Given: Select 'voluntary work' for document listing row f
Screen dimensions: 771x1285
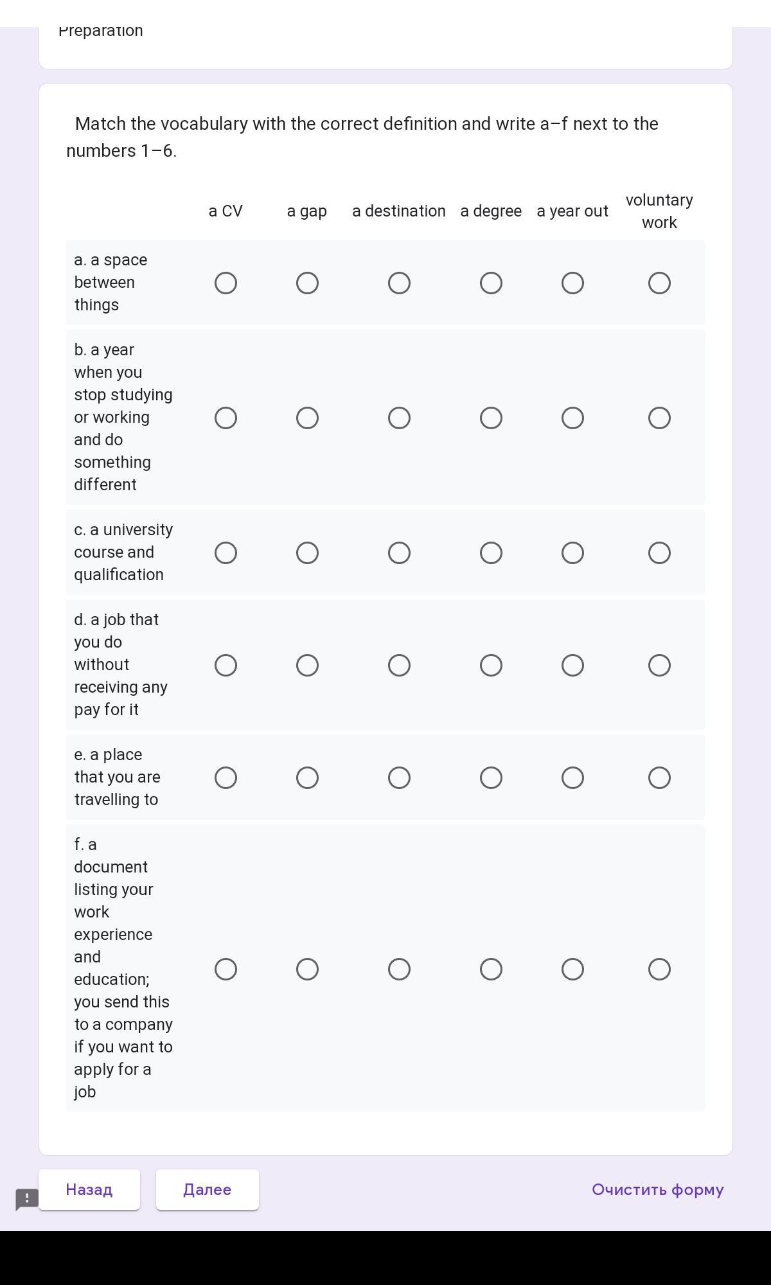Looking at the screenshot, I should click(659, 970).
